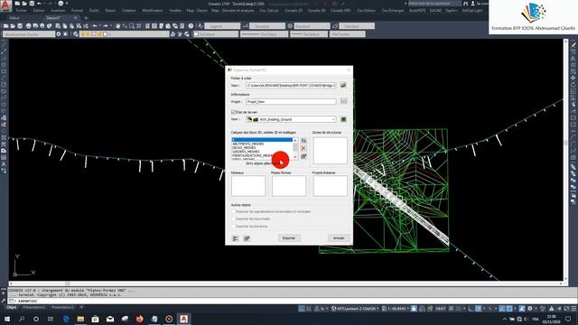This screenshot has width=578, height=325.
Task: Undo with the quick access toolbar arrow
Action: (x=39, y=4)
